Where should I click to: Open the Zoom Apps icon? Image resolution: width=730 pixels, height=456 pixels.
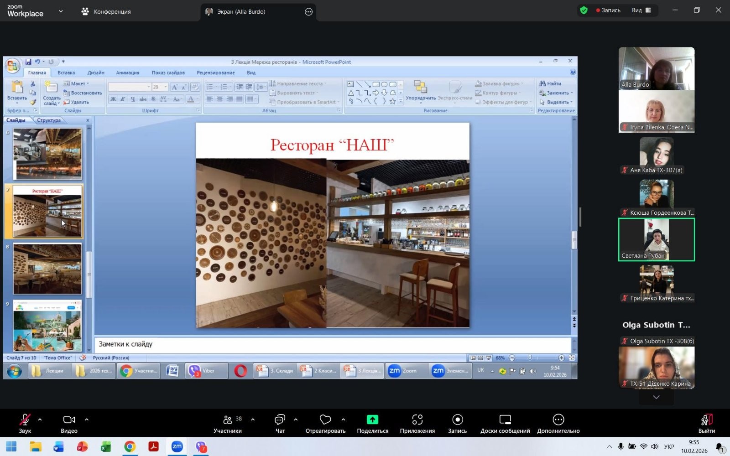[417, 420]
